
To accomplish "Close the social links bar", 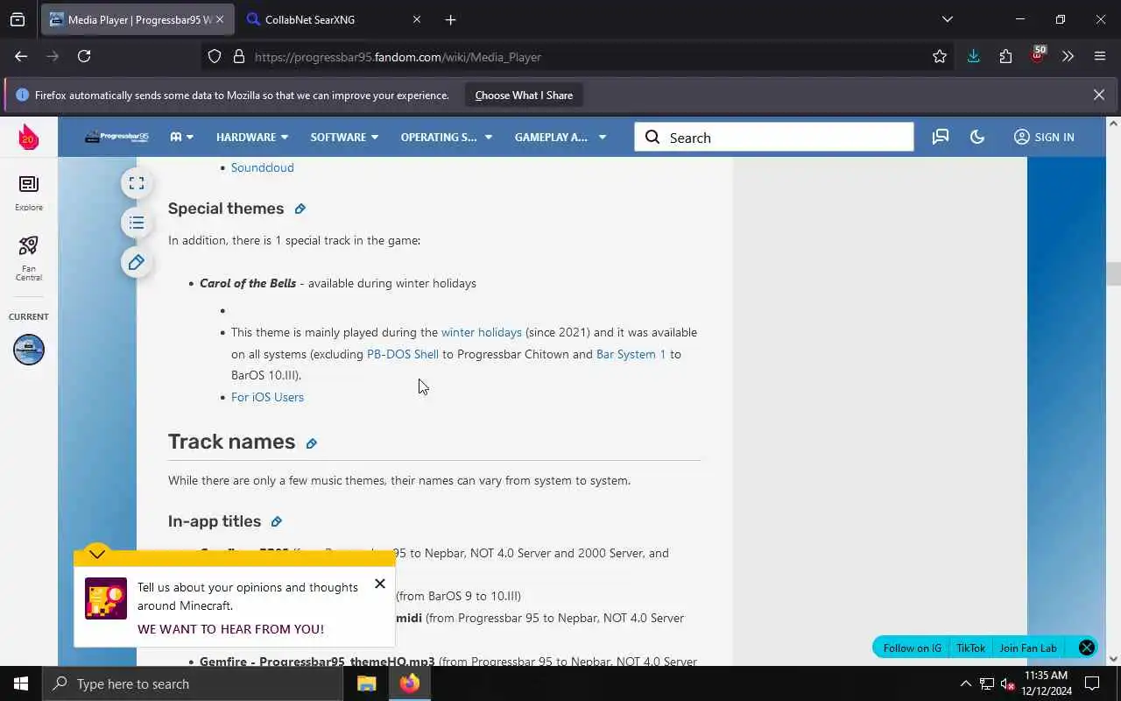I will (1087, 648).
